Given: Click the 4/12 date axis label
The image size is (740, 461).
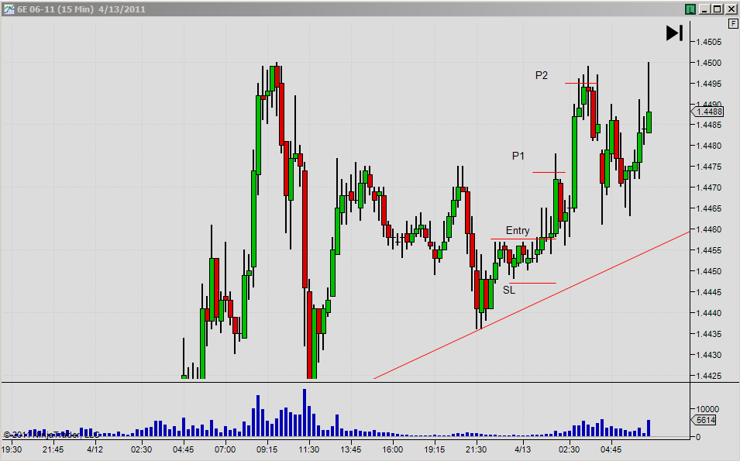Looking at the screenshot, I should [x=95, y=449].
